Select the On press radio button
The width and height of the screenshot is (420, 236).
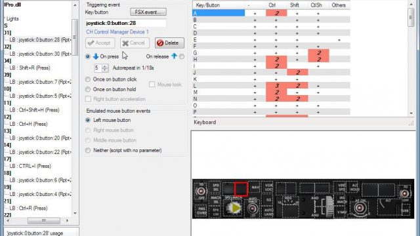tap(87, 56)
